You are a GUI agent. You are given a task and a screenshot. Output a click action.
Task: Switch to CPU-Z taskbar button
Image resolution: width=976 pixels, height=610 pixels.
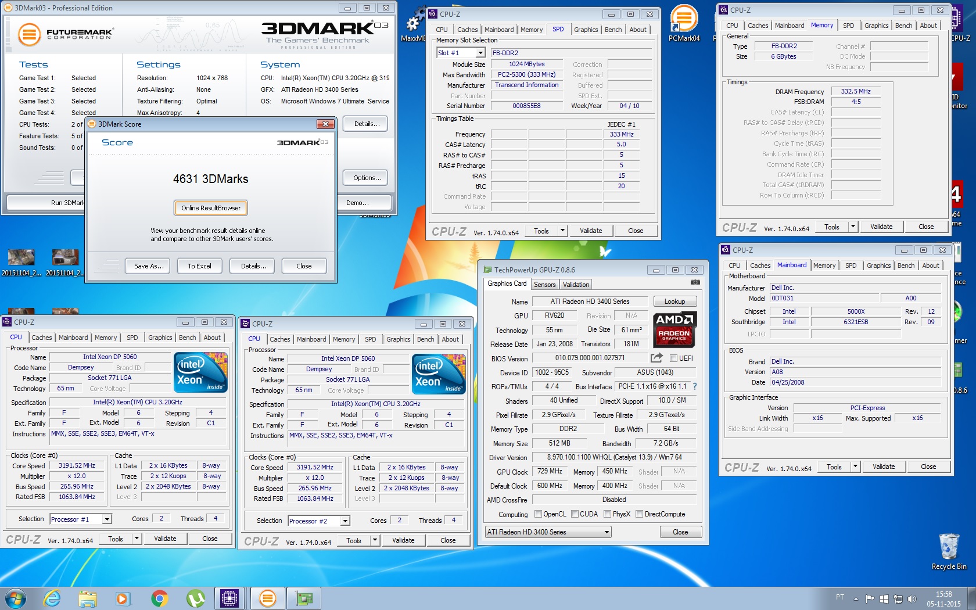[229, 598]
